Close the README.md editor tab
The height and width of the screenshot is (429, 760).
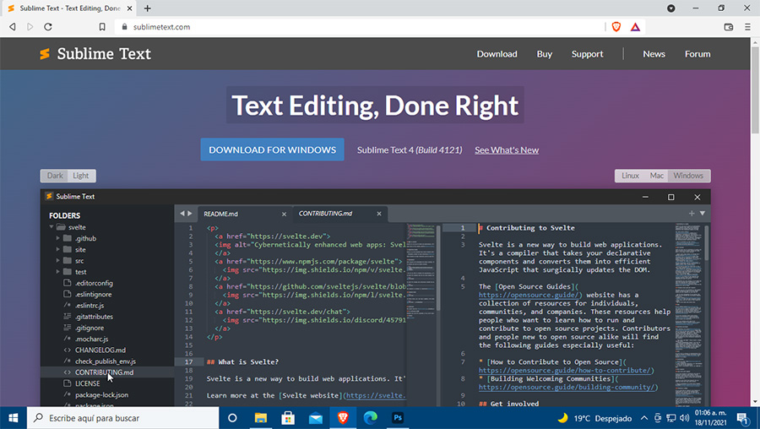click(x=284, y=214)
